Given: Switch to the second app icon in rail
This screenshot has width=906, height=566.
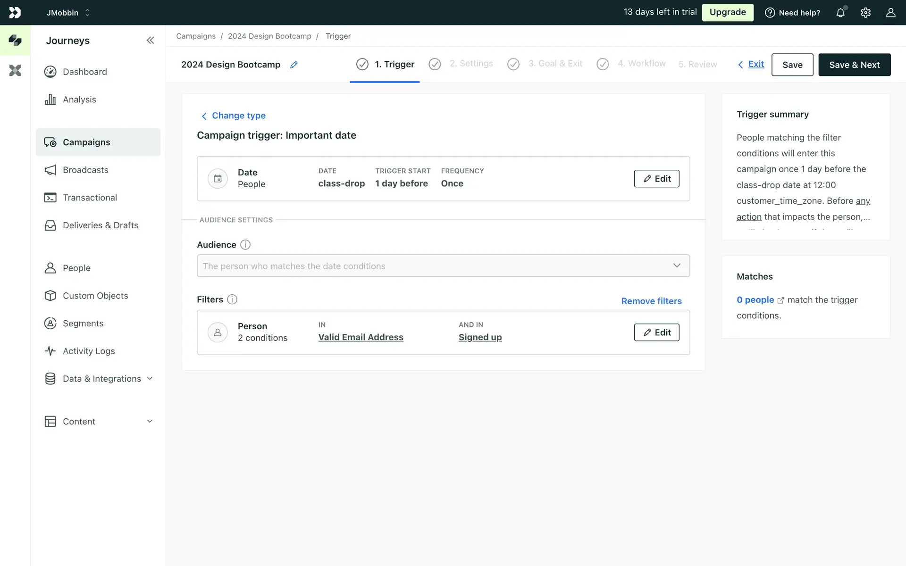Looking at the screenshot, I should point(15,71).
